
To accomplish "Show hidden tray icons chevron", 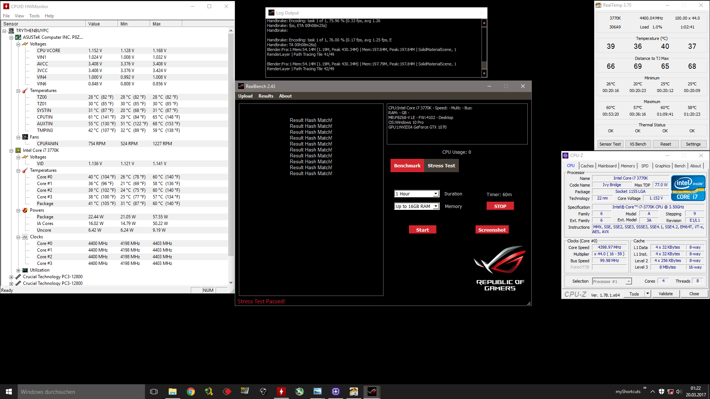I will coord(653,392).
